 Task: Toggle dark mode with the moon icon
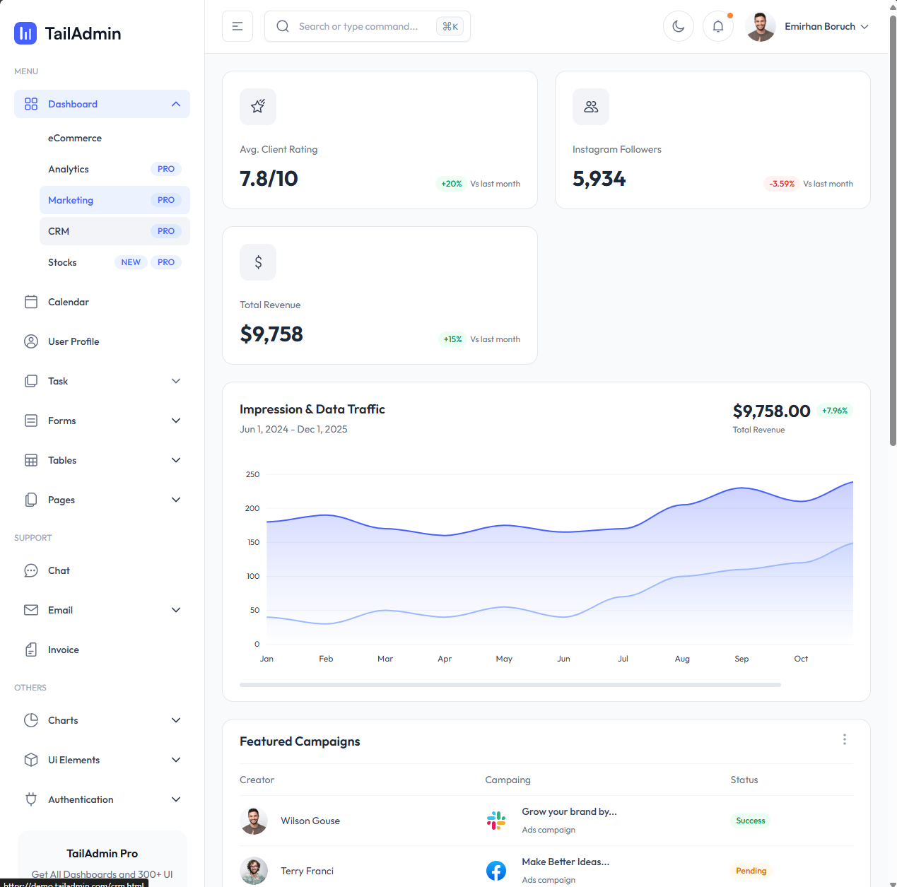pyautogui.click(x=678, y=26)
